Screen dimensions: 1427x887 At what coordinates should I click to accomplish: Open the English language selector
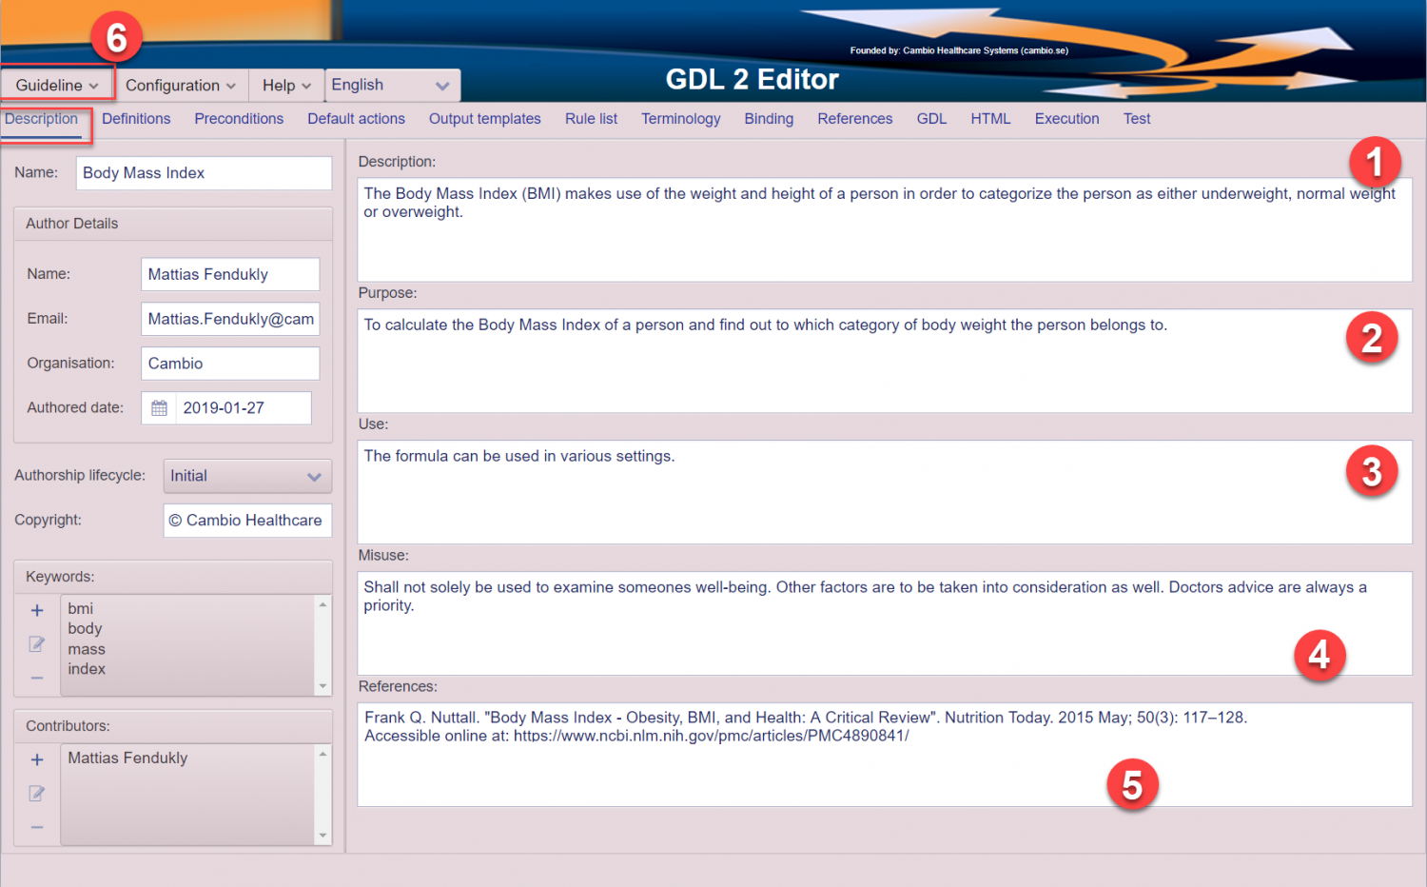point(390,85)
